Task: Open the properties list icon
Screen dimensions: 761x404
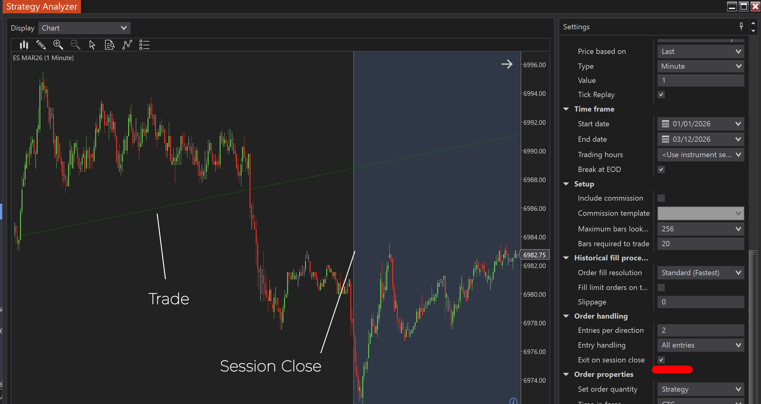Action: 144,45
